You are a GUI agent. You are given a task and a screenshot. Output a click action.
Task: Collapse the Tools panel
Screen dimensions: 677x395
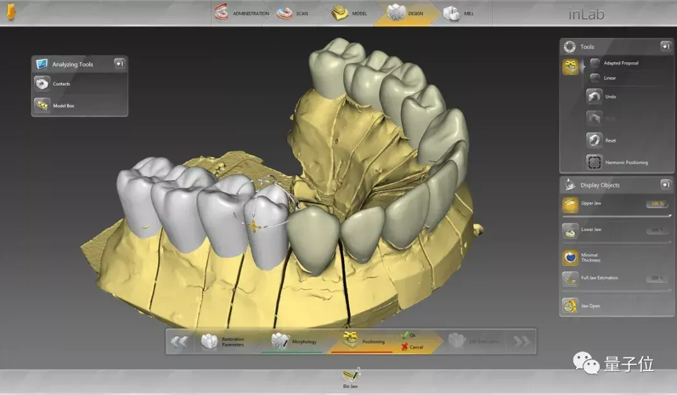665,46
